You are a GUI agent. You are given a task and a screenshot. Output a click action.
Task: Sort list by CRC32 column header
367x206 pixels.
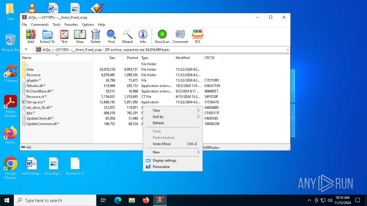(213, 58)
